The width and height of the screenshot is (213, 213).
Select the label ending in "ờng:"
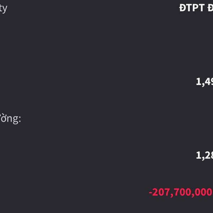point(10,119)
